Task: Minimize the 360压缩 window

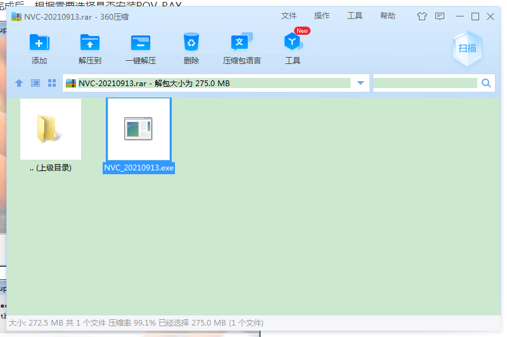Action: [460, 16]
